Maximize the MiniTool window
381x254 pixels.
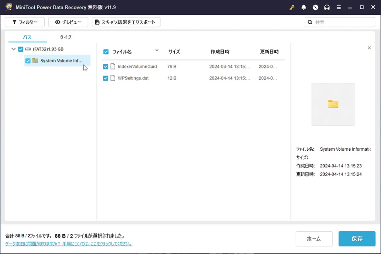tap(361, 7)
